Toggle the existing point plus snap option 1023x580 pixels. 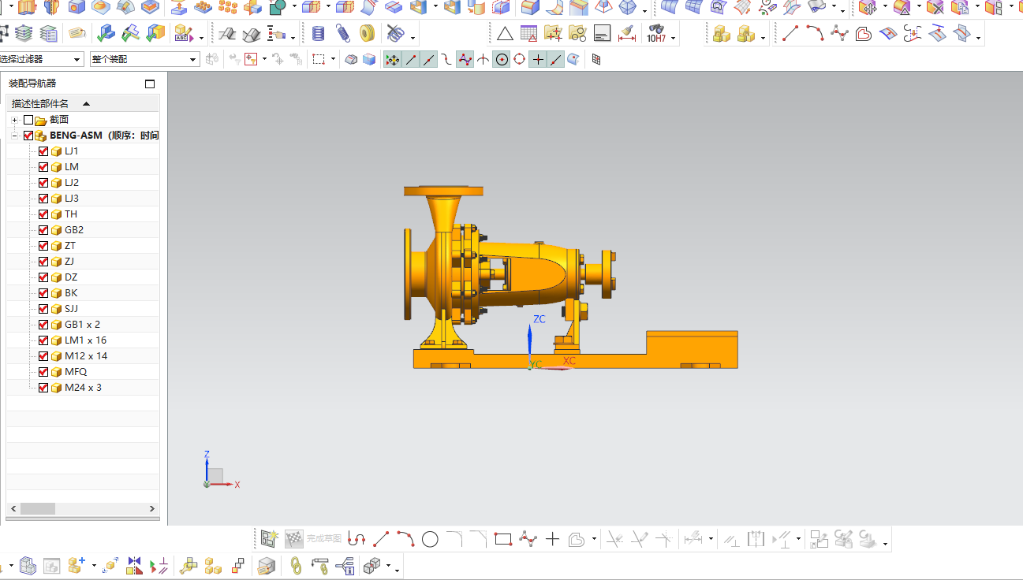coord(538,59)
